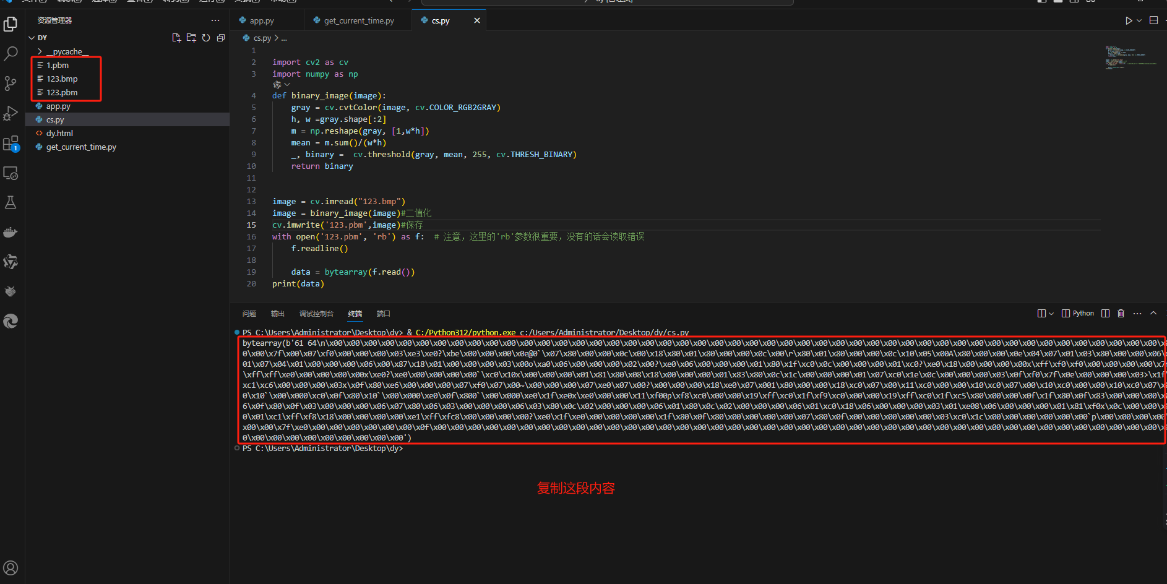
Task: Open the Docker panel from activity bar
Action: [11, 233]
